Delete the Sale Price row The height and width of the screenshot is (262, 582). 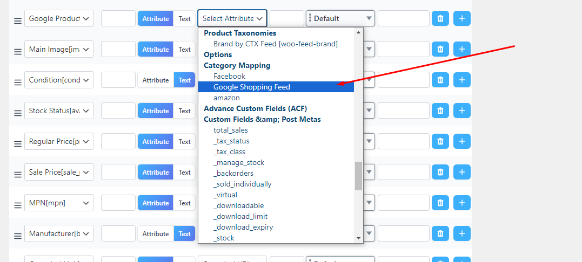pyautogui.click(x=440, y=172)
